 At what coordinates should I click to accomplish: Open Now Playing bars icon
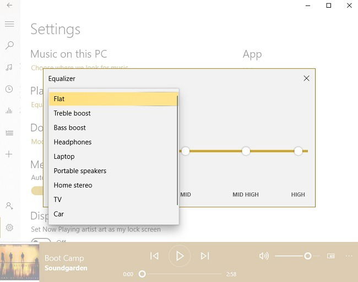coord(9,110)
